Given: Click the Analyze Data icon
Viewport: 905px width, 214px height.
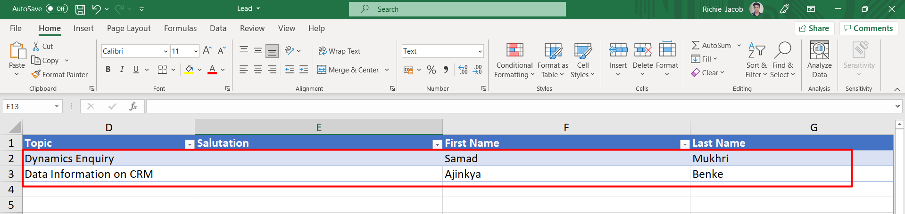Looking at the screenshot, I should click(819, 60).
